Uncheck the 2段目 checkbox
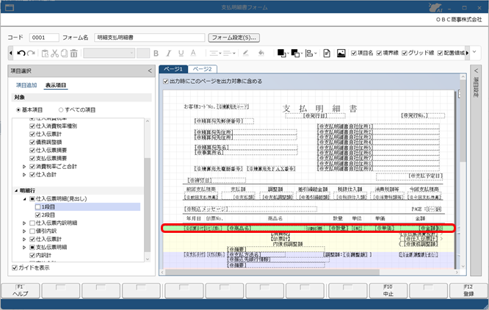This screenshot has height=310, width=489. [x=38, y=215]
